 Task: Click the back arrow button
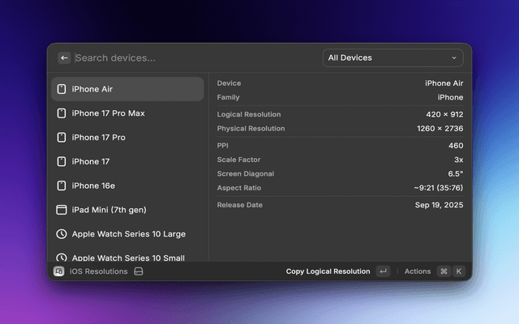tap(64, 58)
